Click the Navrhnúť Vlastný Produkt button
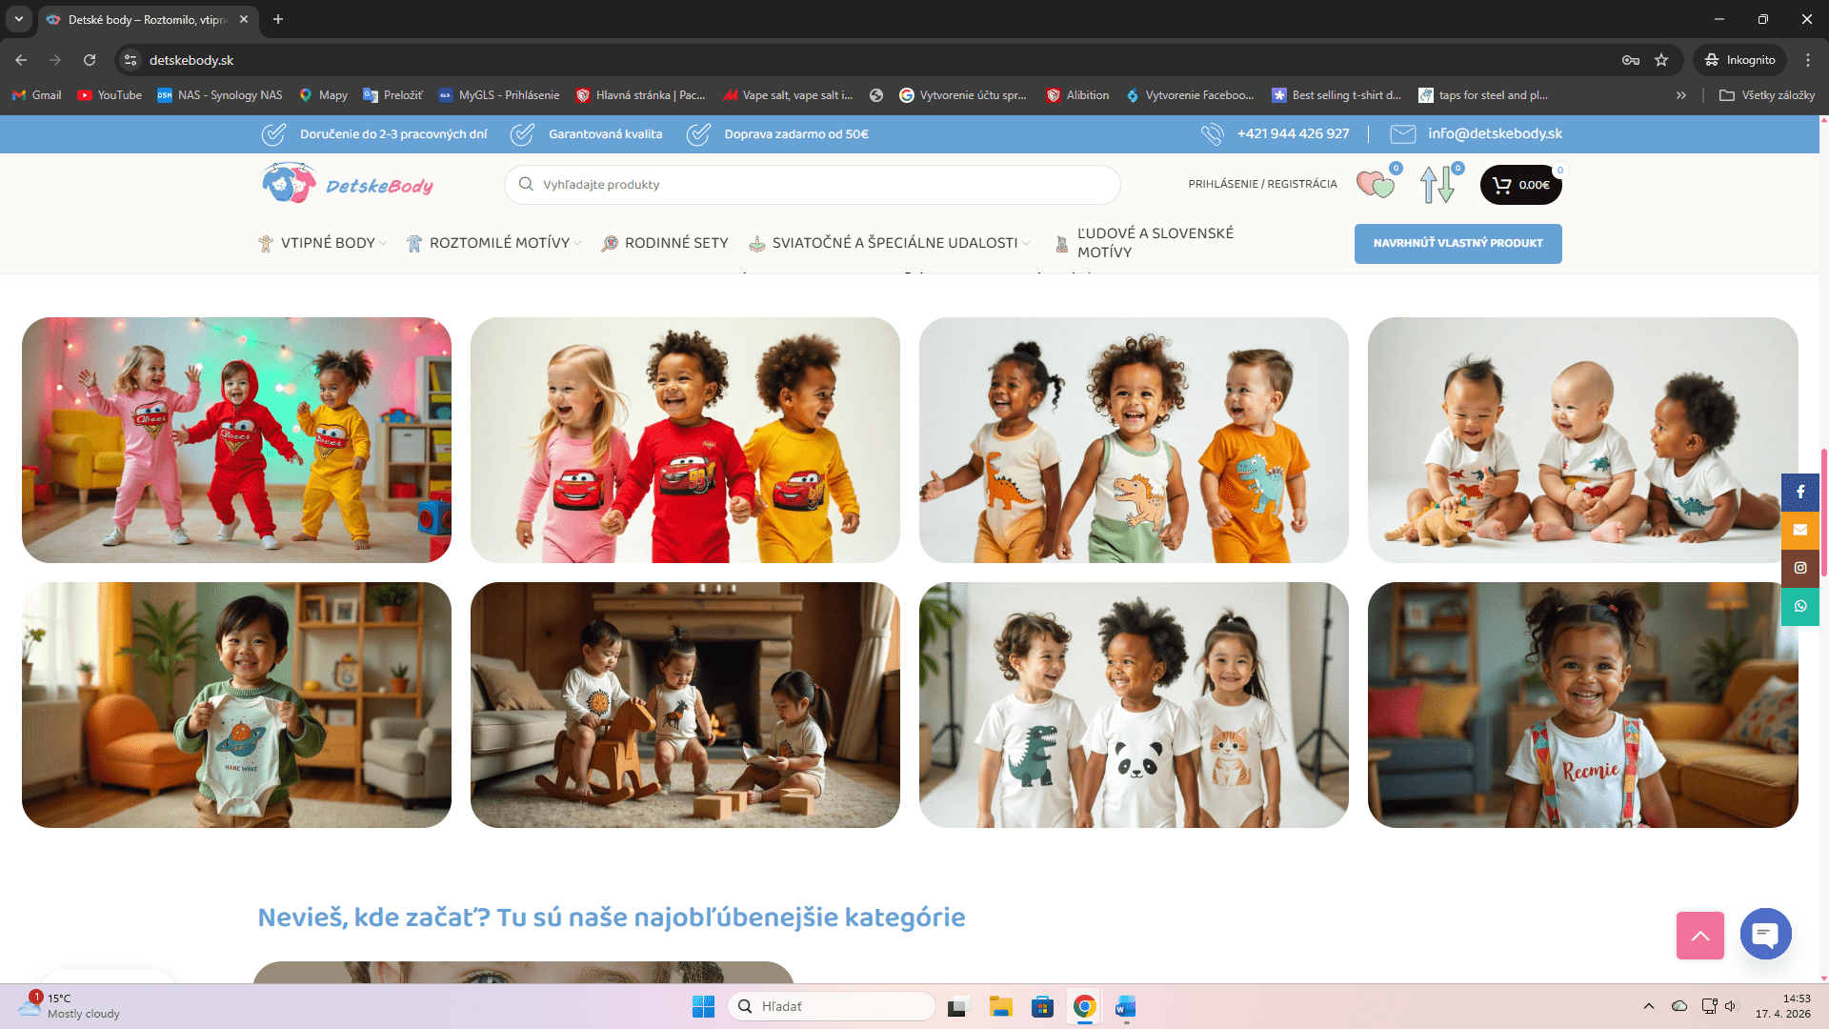Viewport: 1829px width, 1029px height. point(1457,243)
